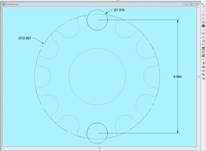
Task: Select the point (dot) tool
Action: (x=203, y=11)
